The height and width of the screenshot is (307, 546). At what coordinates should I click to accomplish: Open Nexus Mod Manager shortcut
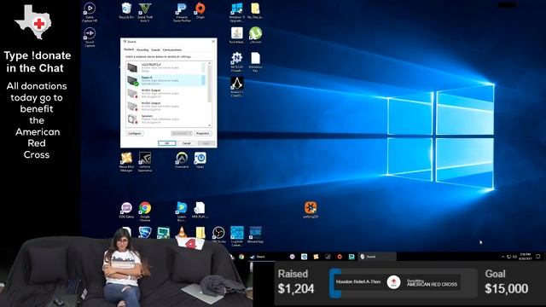(126, 162)
